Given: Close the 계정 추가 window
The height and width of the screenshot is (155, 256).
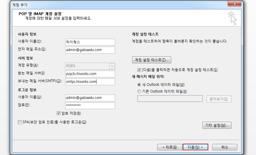Looking at the screenshot, I should 234,4.
